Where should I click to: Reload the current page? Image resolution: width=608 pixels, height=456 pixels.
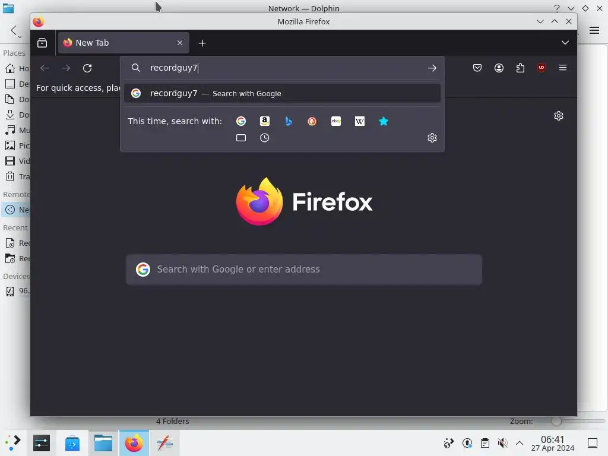(87, 68)
